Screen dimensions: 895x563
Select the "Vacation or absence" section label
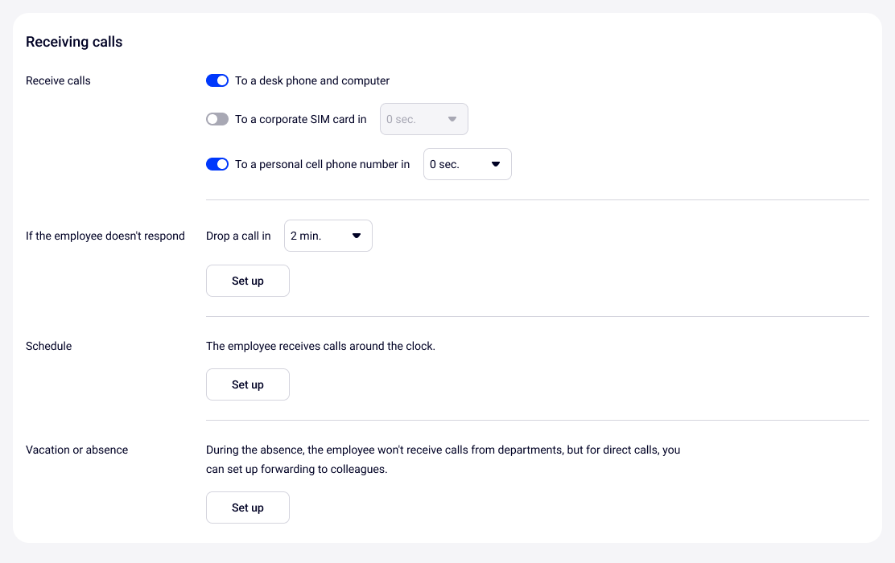coord(76,450)
